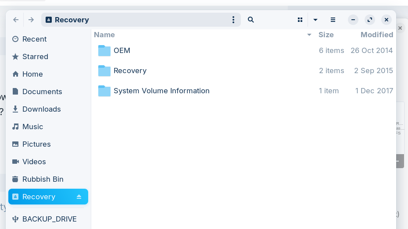
Task: Open Starred in the sidebar
Action: (35, 56)
